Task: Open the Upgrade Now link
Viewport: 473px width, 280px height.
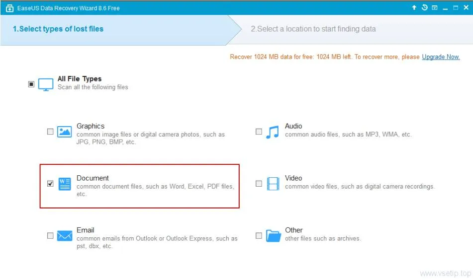Action: pyautogui.click(x=441, y=57)
